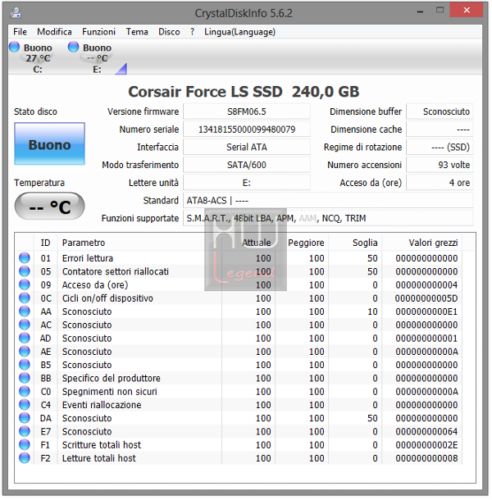Select drive C: status orb
The width and height of the screenshot is (492, 500).
15,47
